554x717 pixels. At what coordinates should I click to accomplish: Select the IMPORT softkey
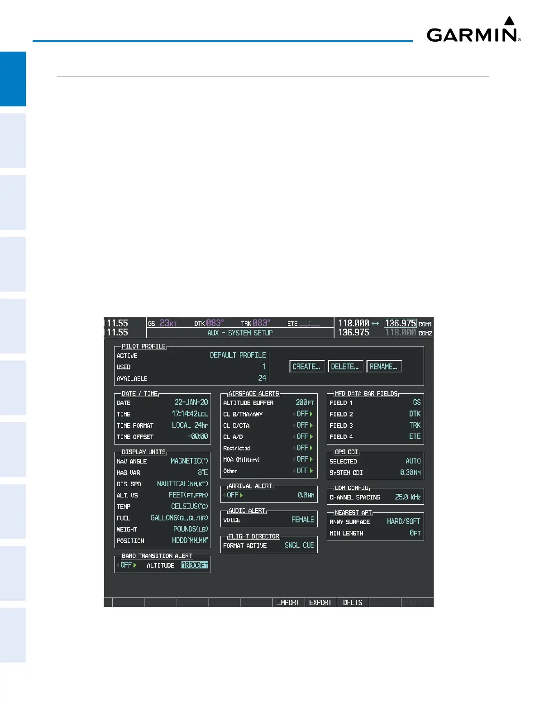[x=288, y=602]
